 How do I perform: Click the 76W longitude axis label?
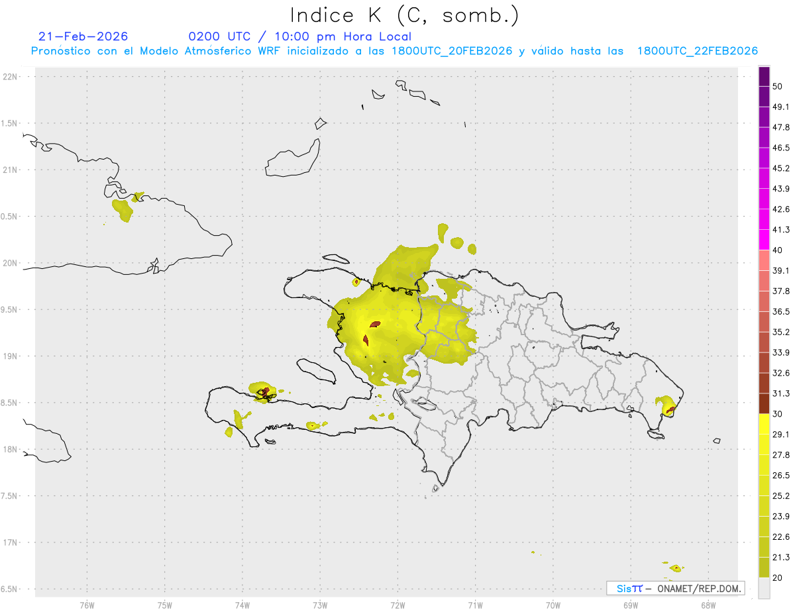[87, 604]
